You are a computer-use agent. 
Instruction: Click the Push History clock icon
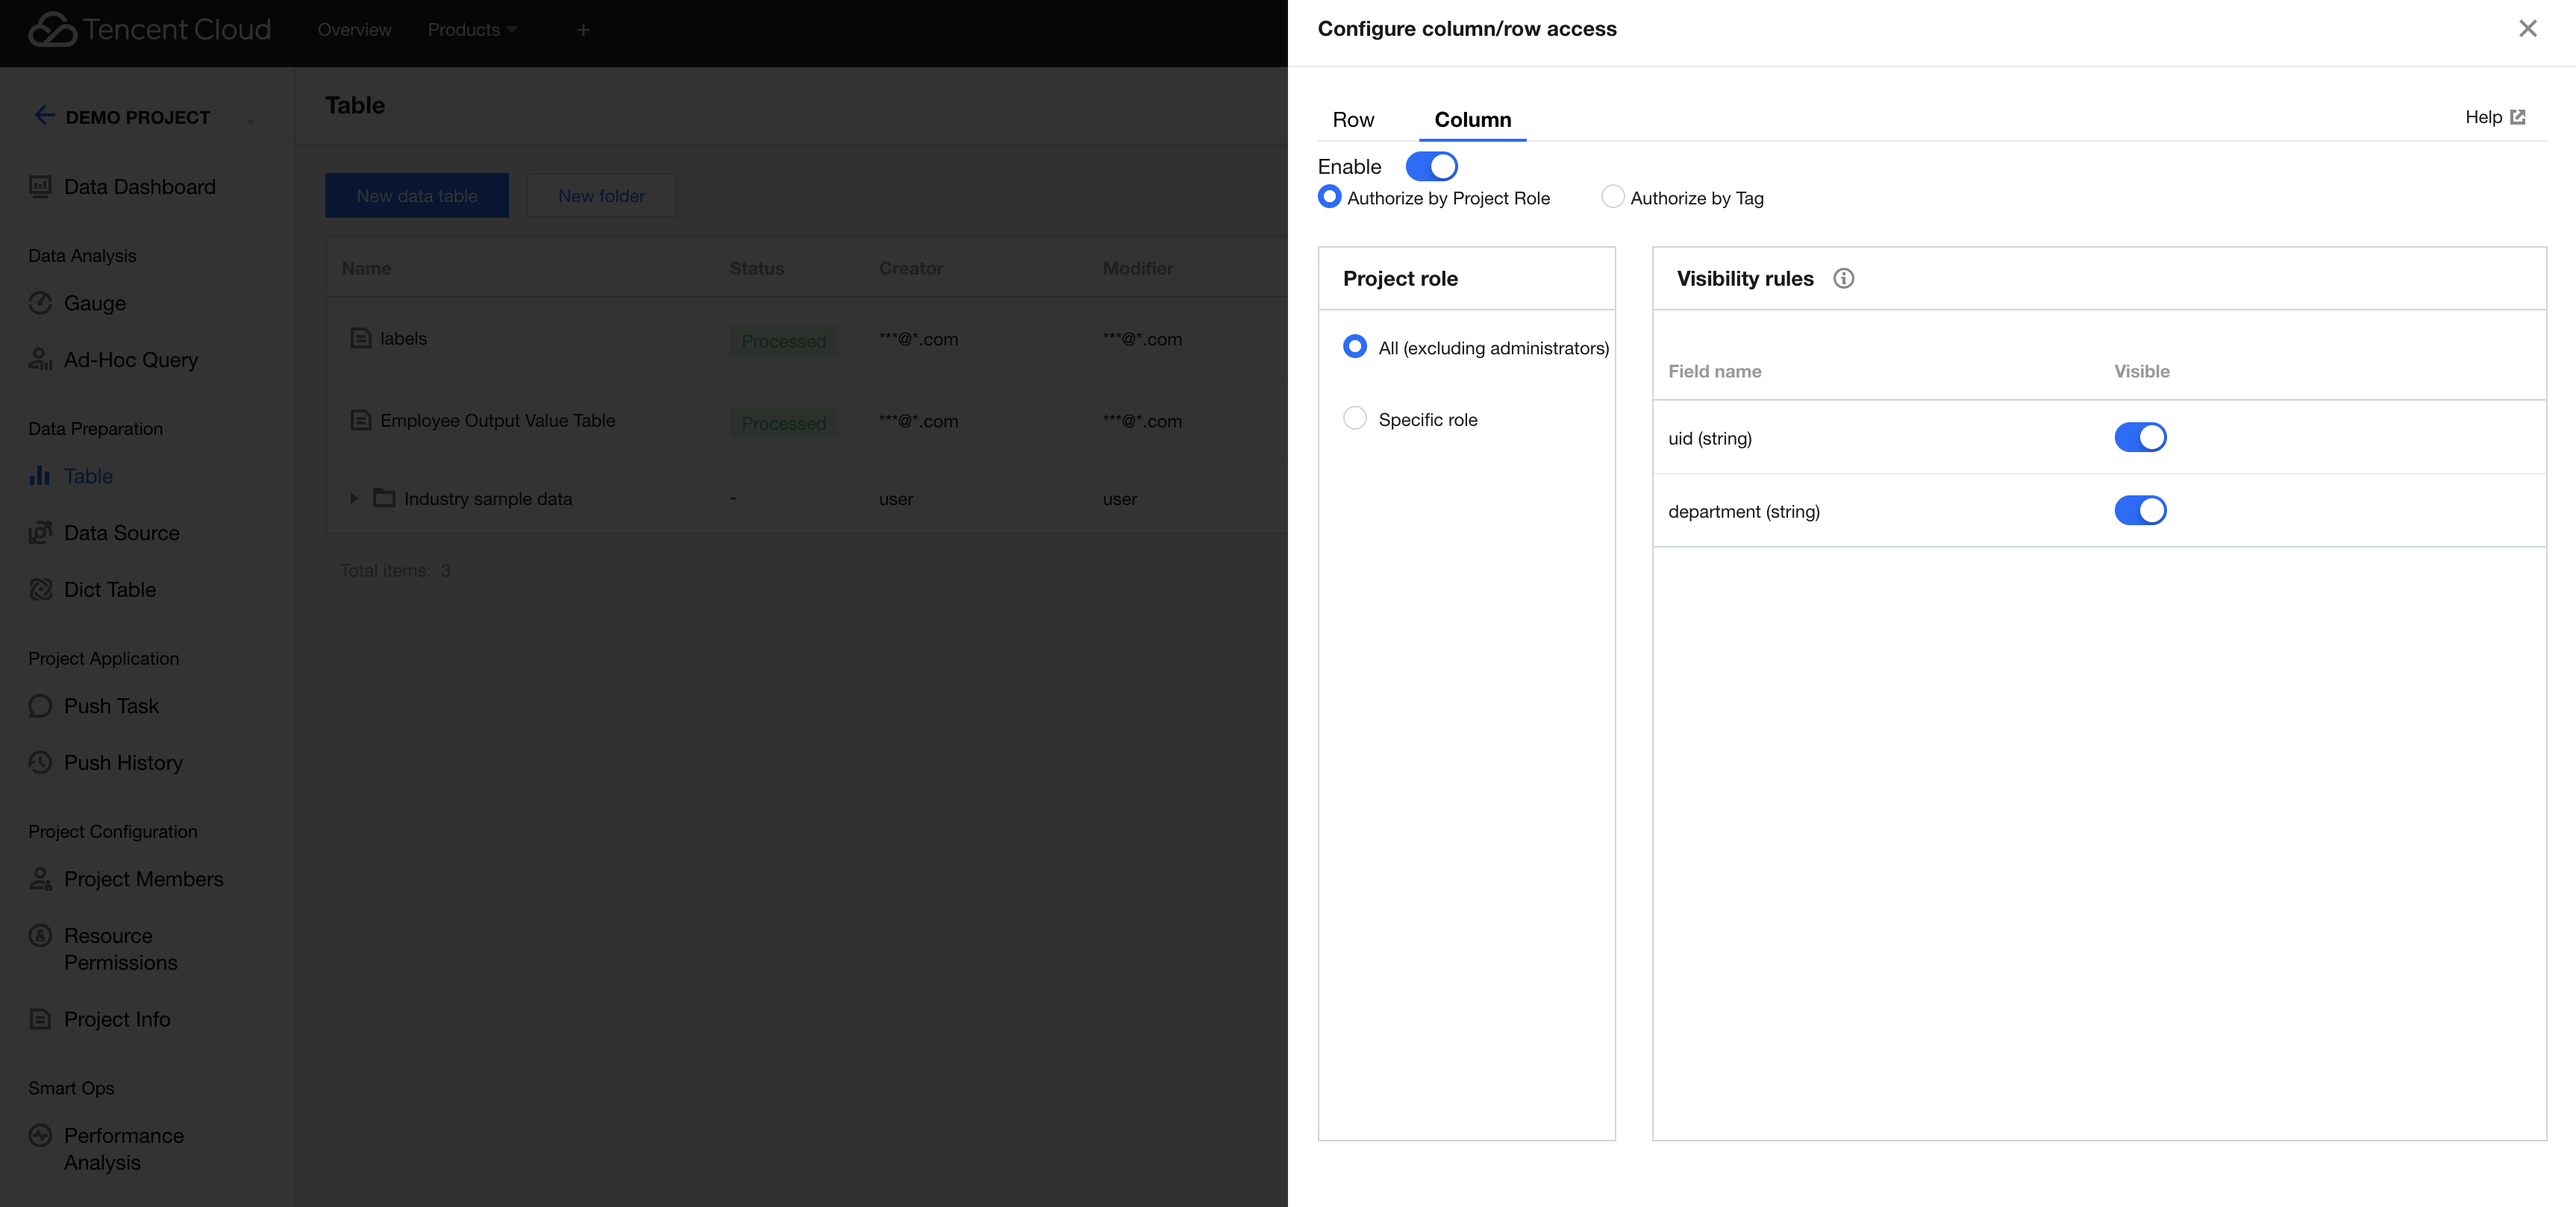click(x=40, y=763)
